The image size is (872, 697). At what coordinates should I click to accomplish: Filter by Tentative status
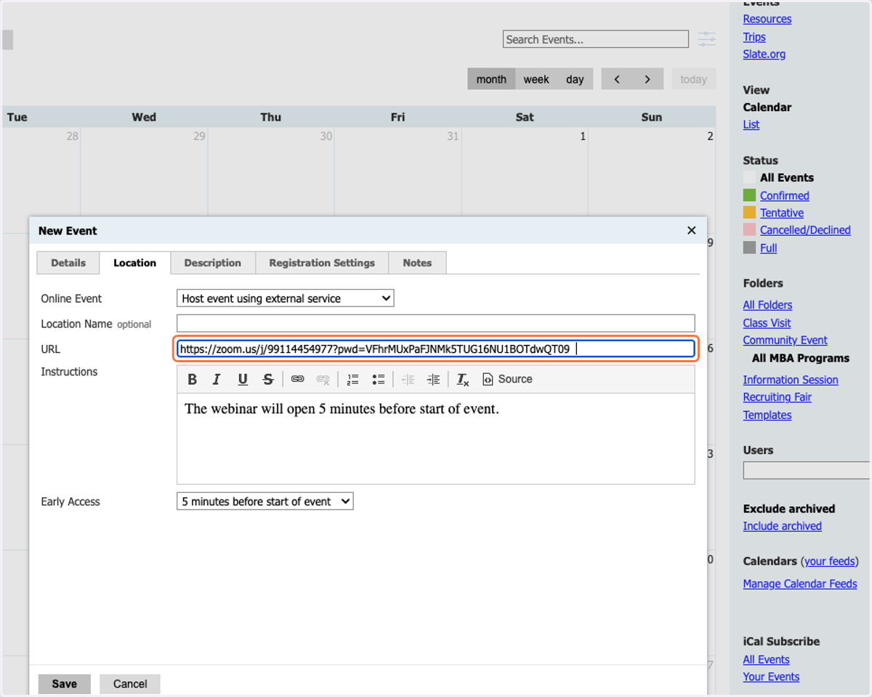click(781, 213)
